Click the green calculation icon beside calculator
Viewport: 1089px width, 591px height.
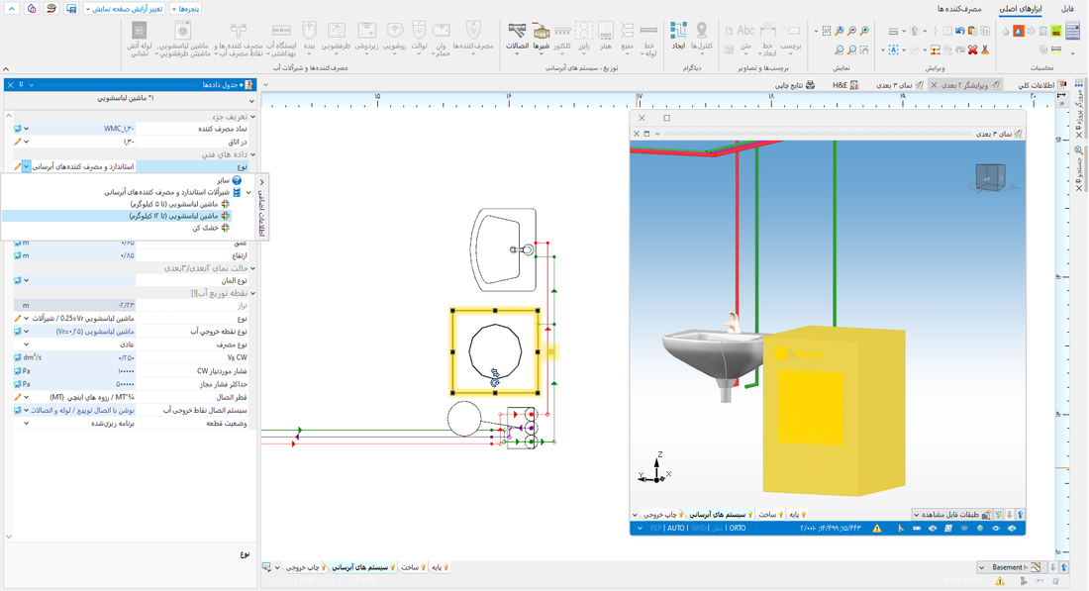(1055, 32)
